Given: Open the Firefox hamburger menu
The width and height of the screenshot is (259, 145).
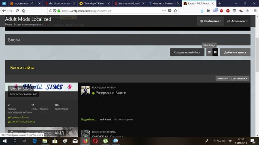Looking at the screenshot, I should tap(255, 11).
